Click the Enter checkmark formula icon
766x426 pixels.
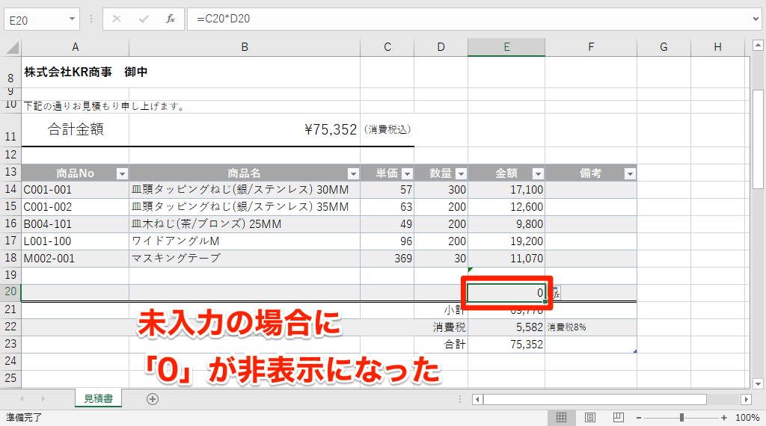pyautogui.click(x=144, y=19)
